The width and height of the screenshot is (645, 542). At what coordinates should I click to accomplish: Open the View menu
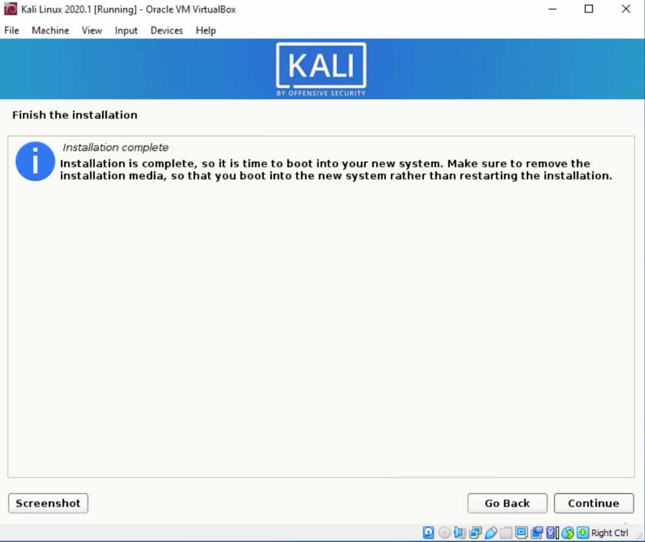click(92, 30)
